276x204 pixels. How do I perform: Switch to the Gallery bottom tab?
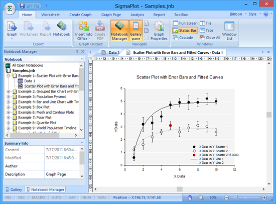pyautogui.click(x=14, y=189)
